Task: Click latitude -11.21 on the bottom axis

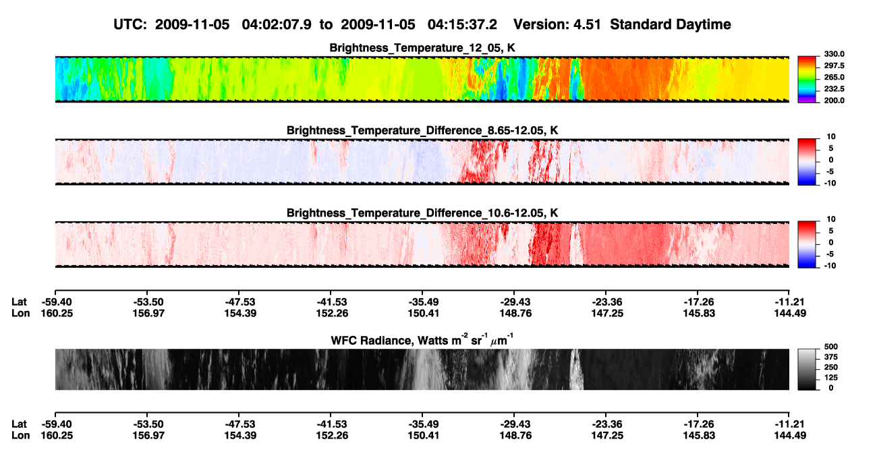Action: (789, 424)
